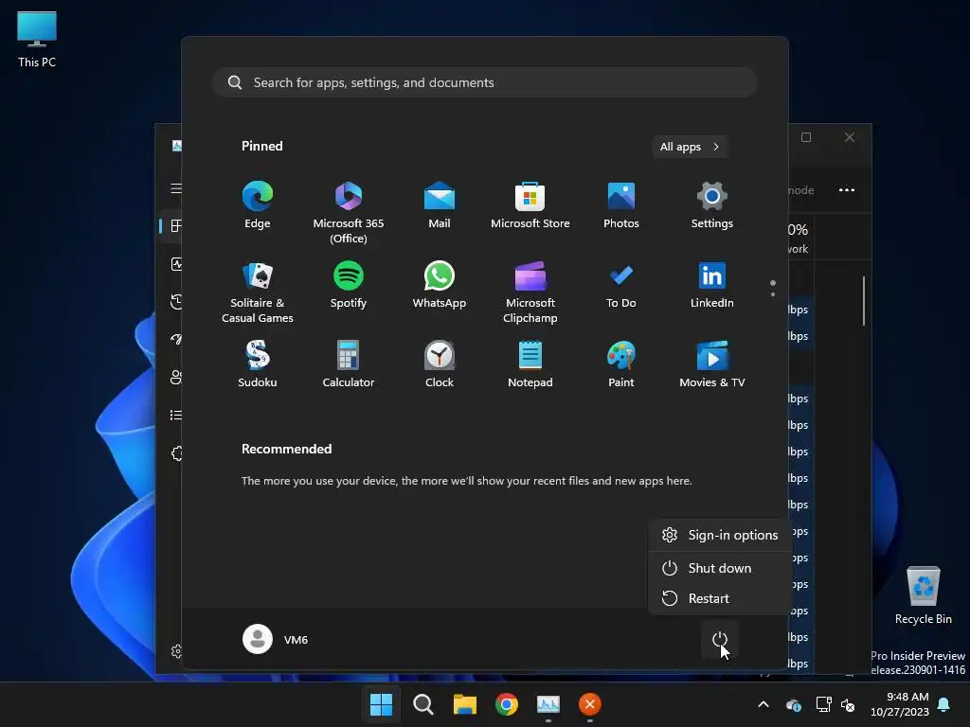Screen dimensions: 970x727
Task: Open the Mail app
Action: [440, 205]
